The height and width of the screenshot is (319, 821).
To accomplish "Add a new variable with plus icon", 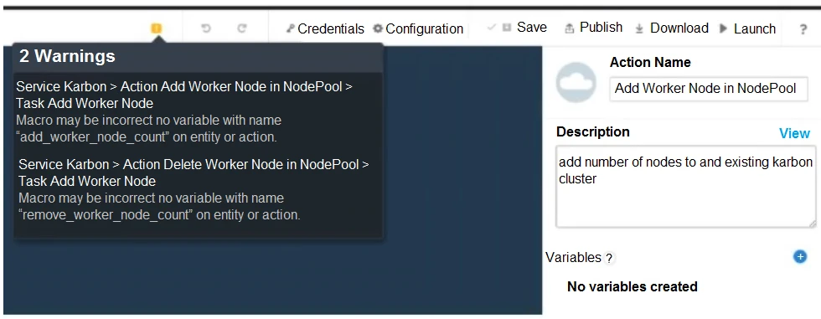I will click(800, 256).
